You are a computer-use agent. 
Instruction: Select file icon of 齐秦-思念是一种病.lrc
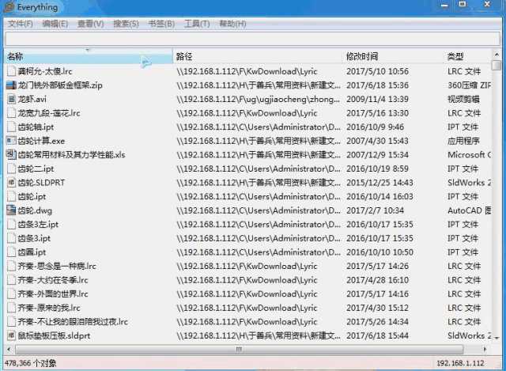coord(11,266)
